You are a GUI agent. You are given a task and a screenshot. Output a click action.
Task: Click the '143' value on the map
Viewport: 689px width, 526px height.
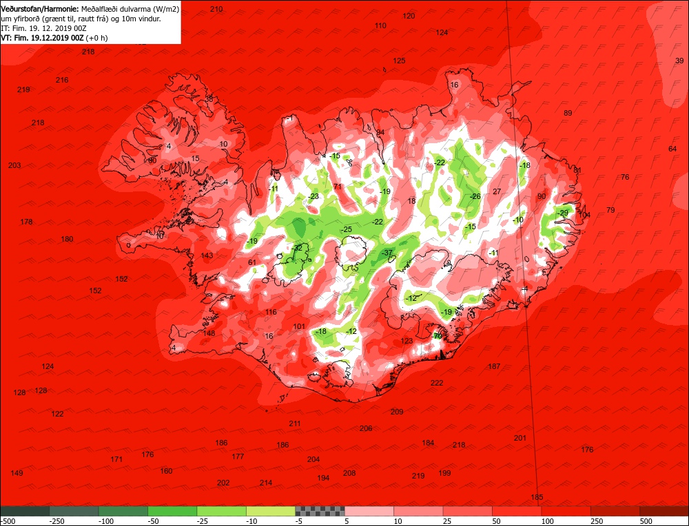207,255
